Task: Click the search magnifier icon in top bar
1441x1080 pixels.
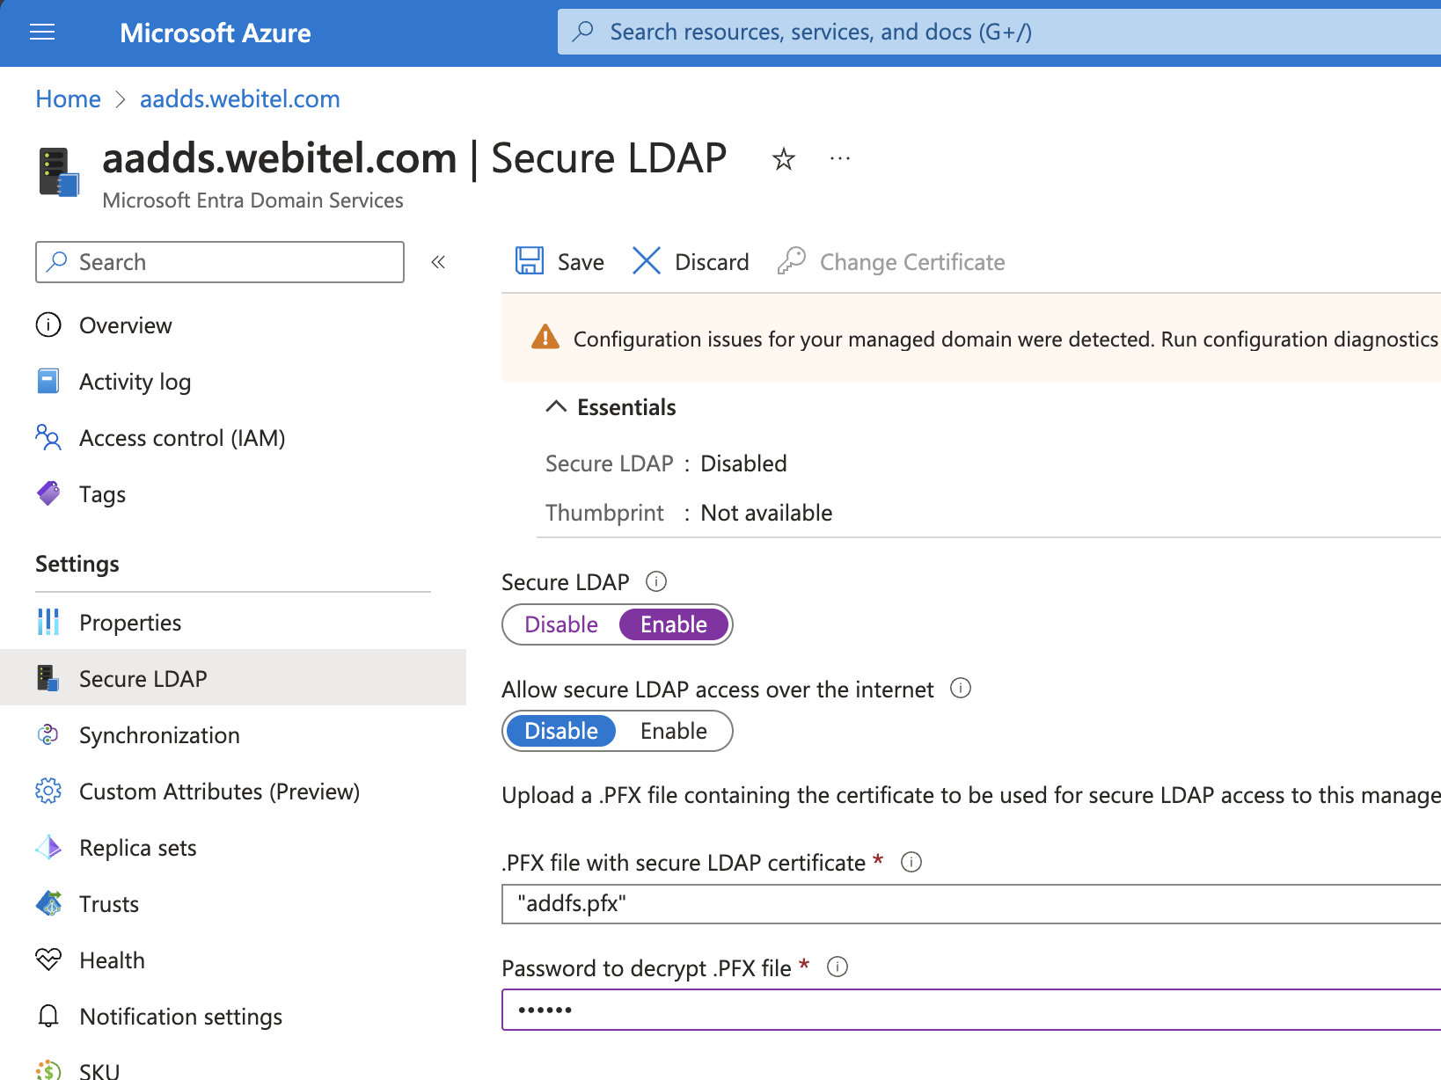Action: (582, 32)
